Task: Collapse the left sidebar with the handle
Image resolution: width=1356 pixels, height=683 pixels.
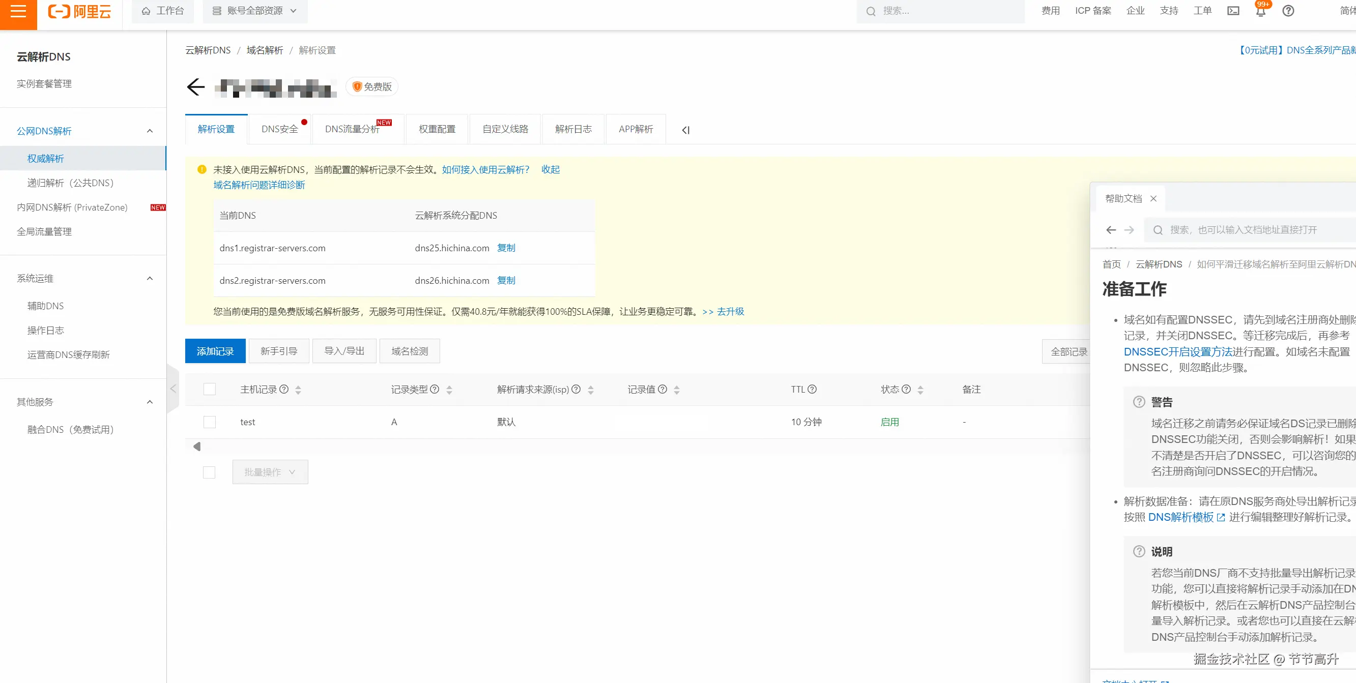Action: pos(173,389)
